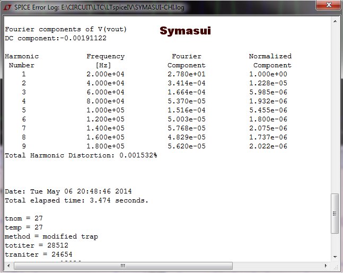The height and width of the screenshot is (273, 343).
Task: Click the horizontal scrollbar left arrow
Action: (8, 266)
